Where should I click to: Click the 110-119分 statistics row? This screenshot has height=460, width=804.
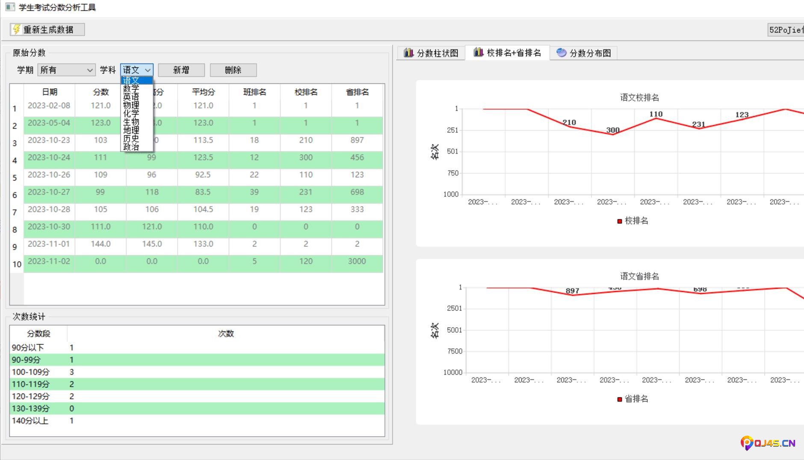coord(197,384)
